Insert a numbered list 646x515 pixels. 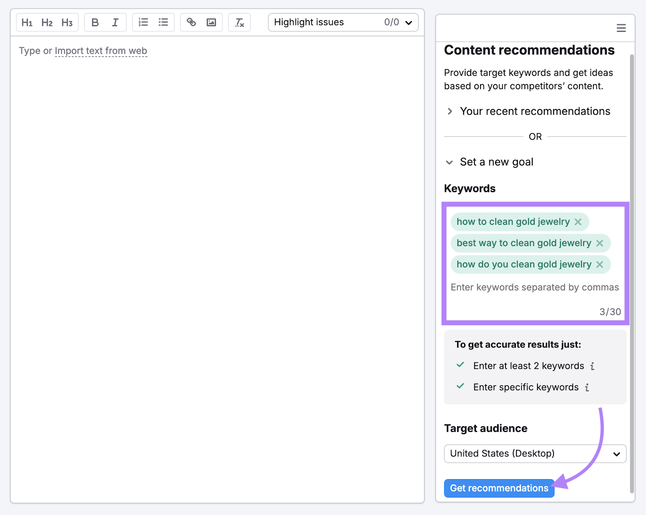point(143,22)
